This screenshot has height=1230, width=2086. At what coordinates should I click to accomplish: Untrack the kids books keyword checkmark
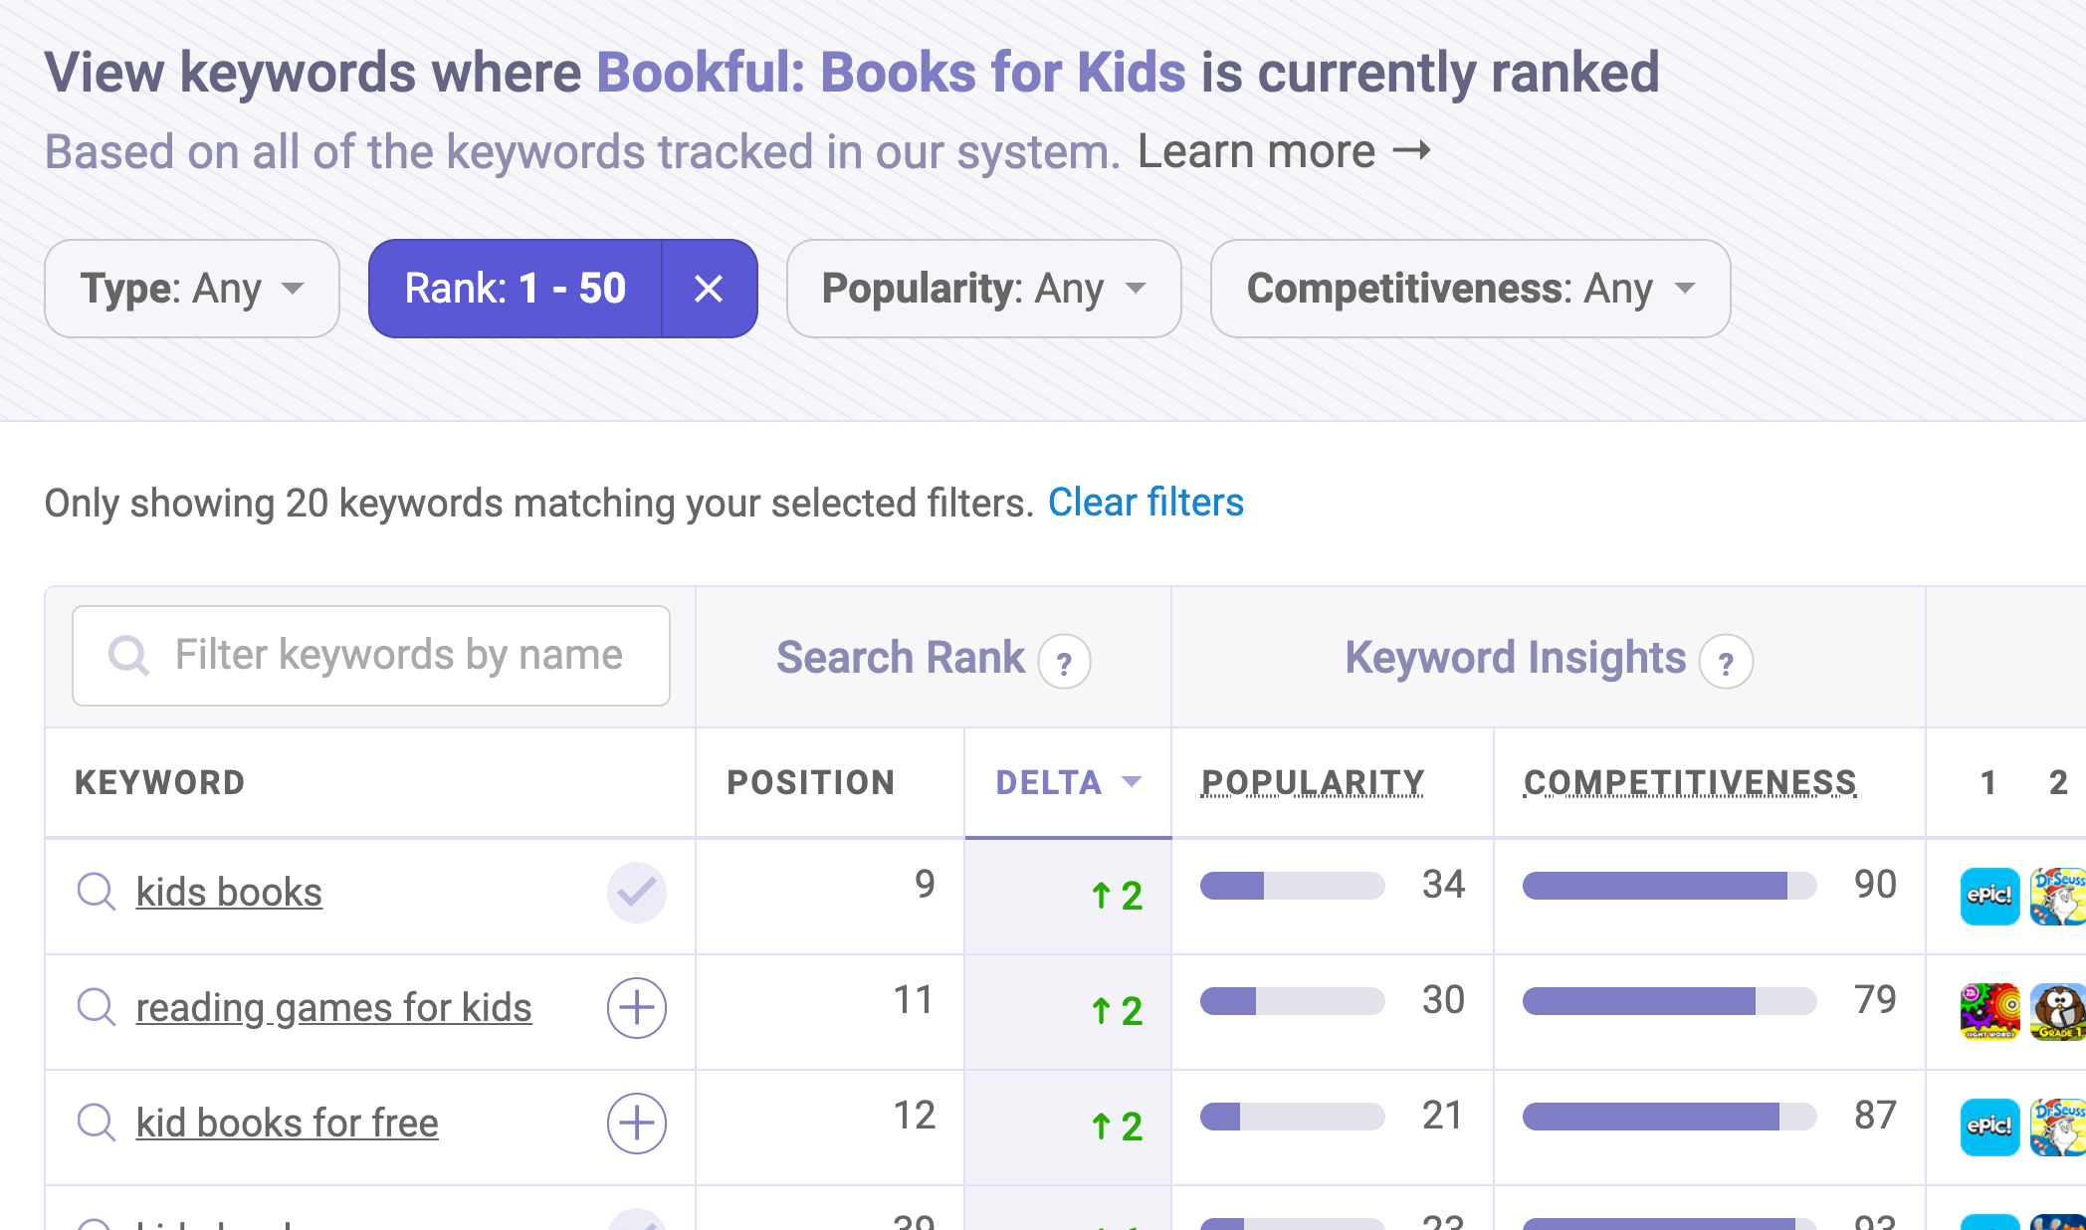click(636, 892)
